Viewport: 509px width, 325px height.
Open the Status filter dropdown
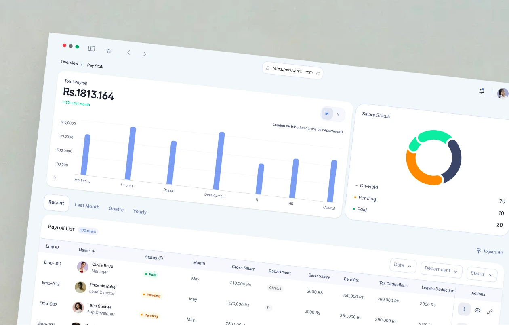(x=482, y=274)
